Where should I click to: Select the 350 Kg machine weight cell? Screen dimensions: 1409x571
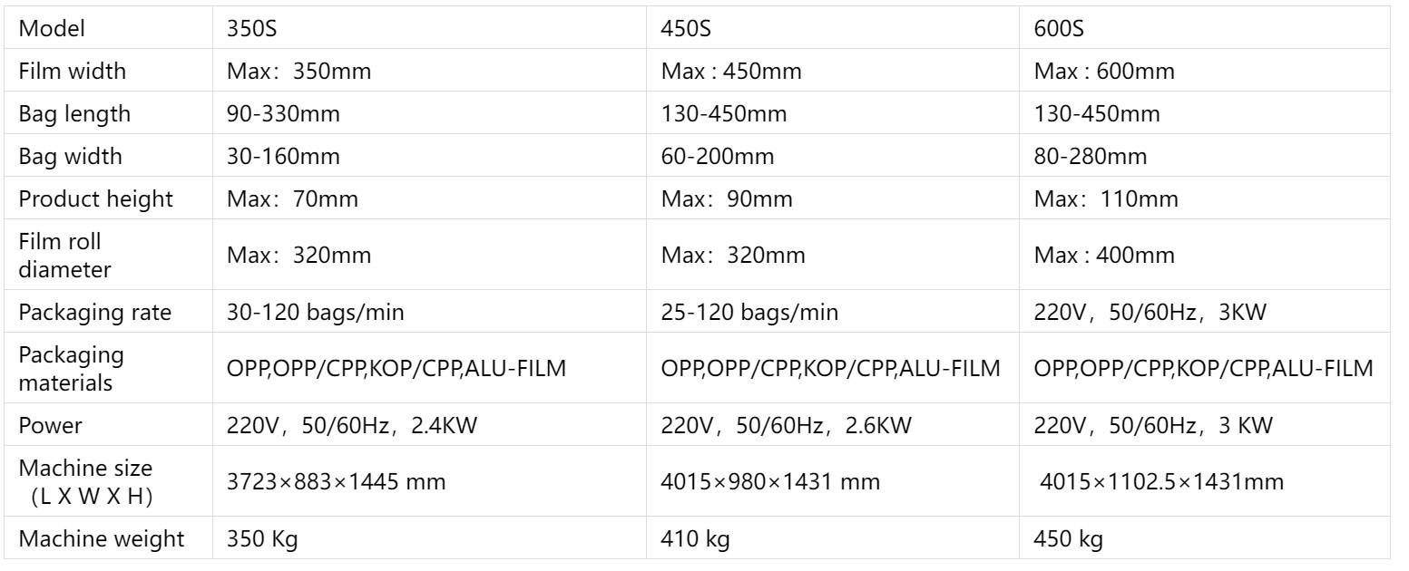point(262,539)
